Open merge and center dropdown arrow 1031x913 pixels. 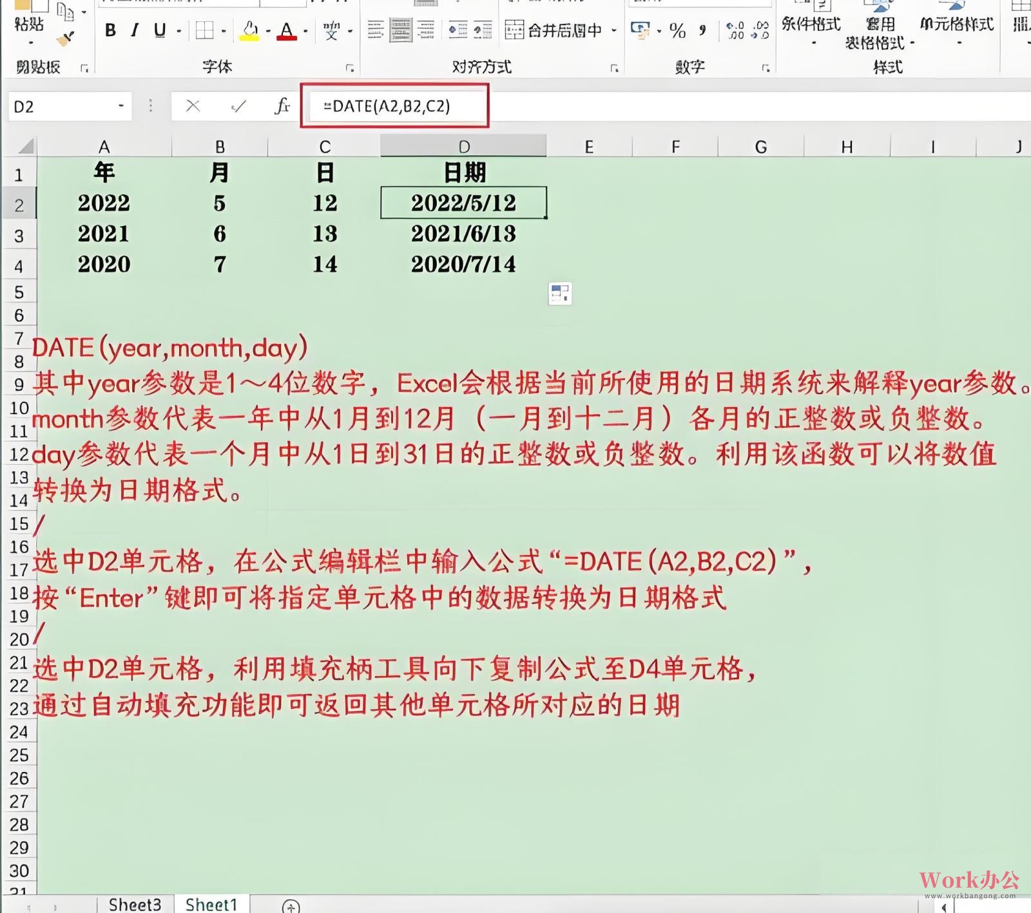pos(614,30)
